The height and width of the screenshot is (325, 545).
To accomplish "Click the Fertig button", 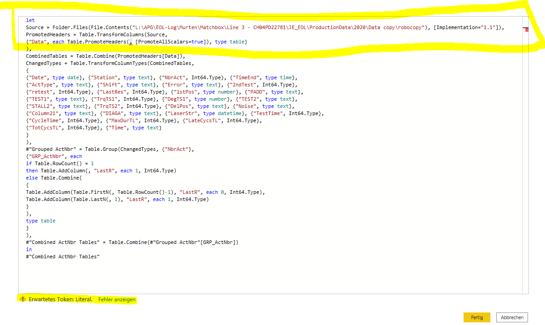I will [x=477, y=317].
